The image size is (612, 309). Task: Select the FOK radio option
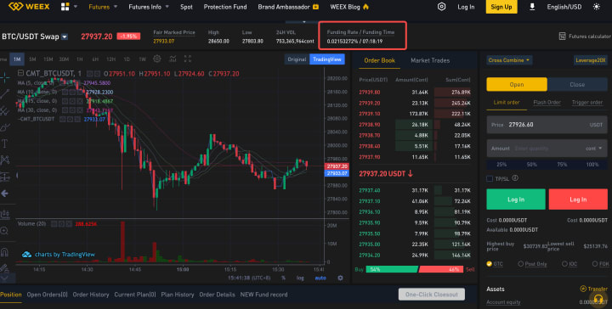pyautogui.click(x=595, y=264)
